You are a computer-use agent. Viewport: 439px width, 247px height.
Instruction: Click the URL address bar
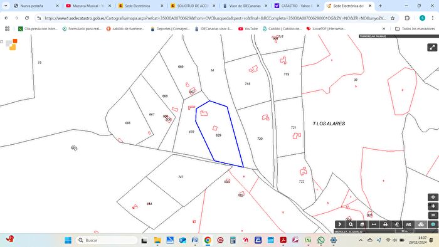215,18
